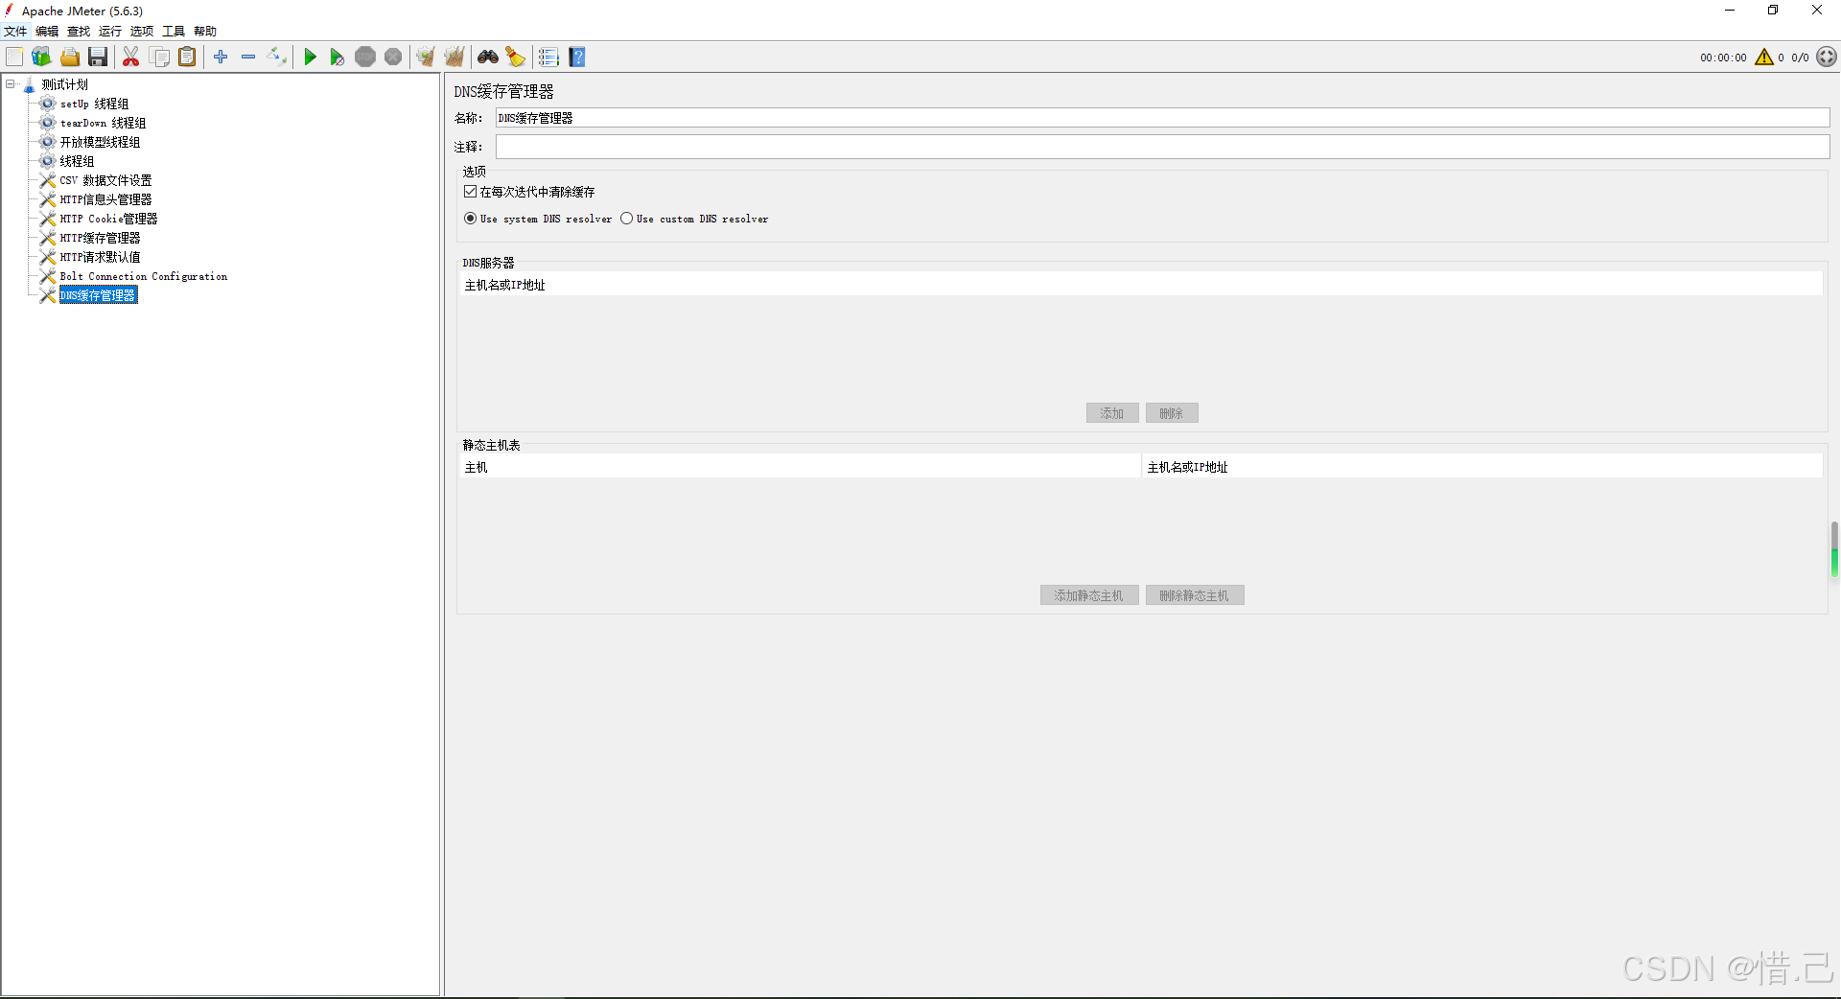Viewport: 1841px width, 999px height.
Task: Create a new test plan with New icon
Action: [x=14, y=58]
